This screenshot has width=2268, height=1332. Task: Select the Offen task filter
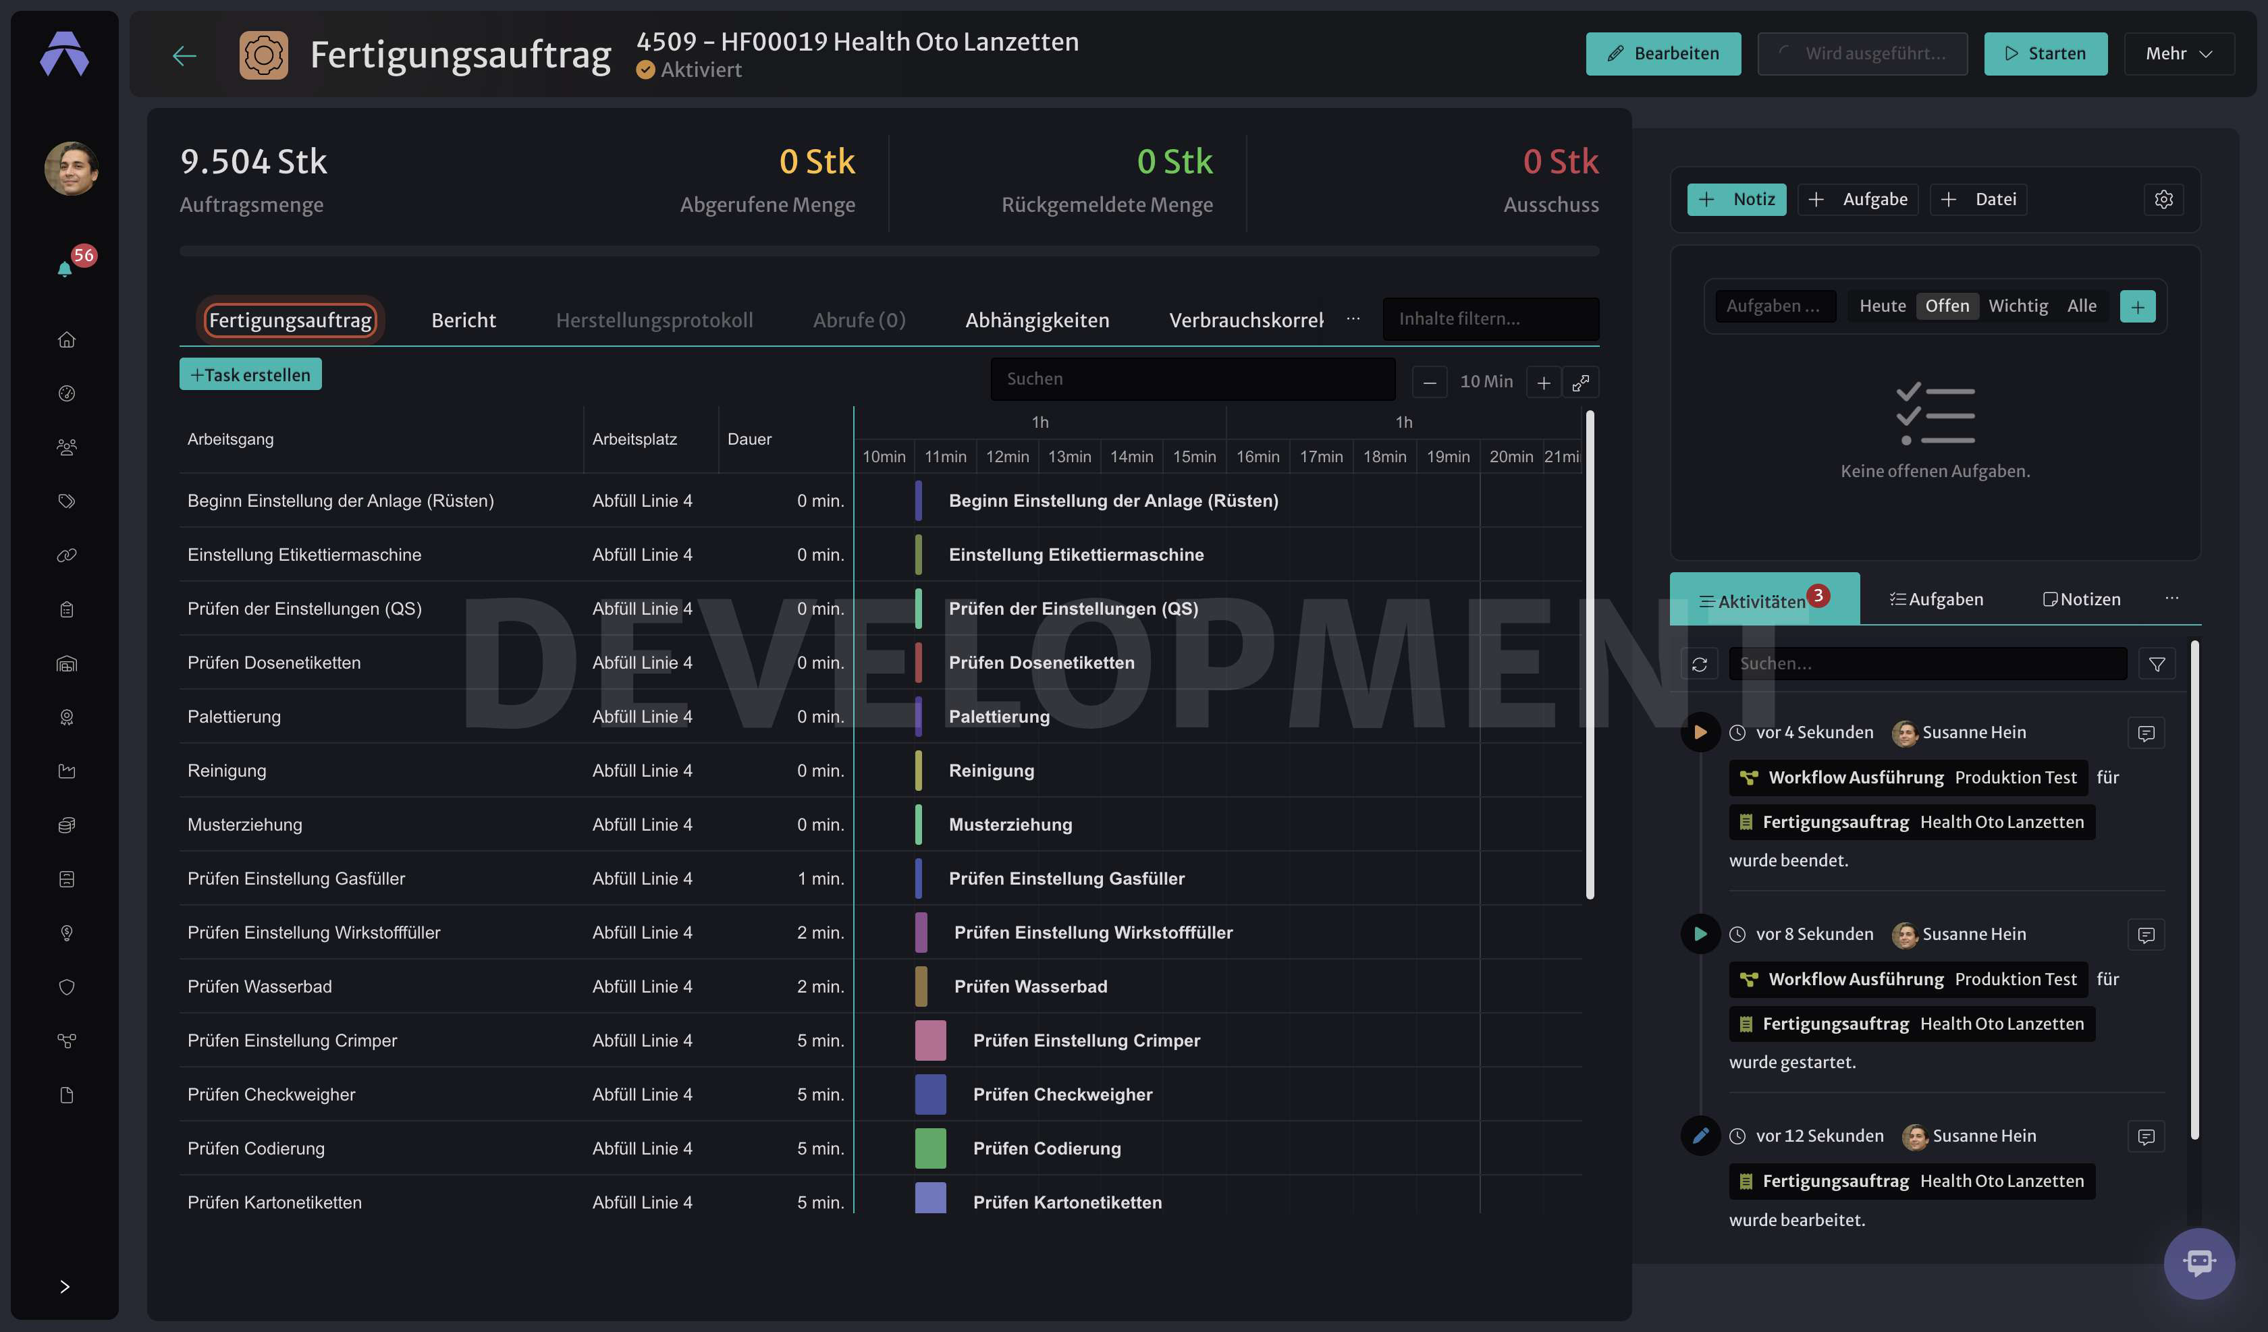click(x=1947, y=306)
